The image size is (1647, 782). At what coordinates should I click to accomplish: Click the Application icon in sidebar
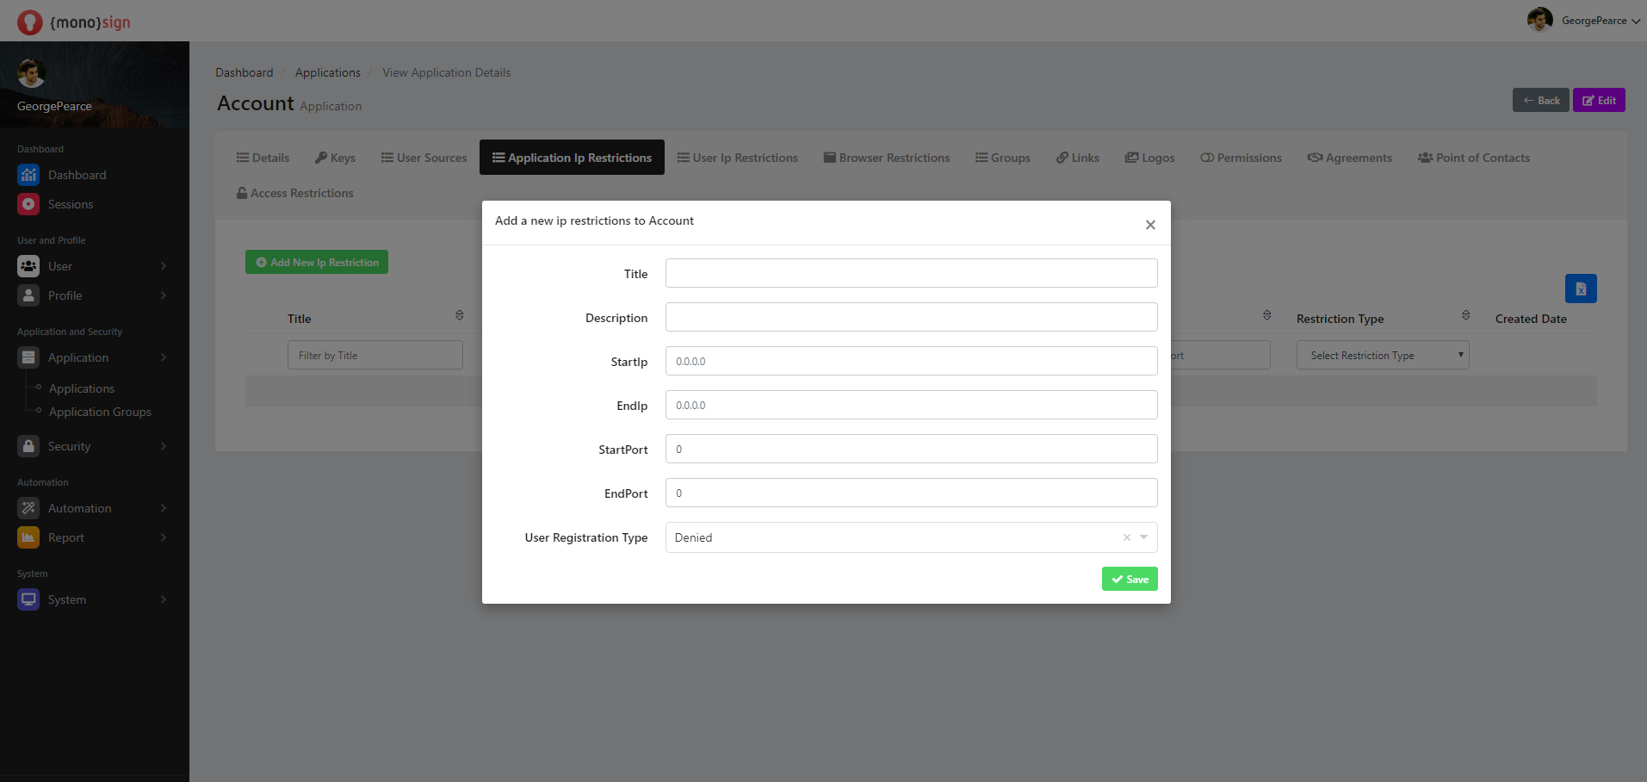coord(28,357)
